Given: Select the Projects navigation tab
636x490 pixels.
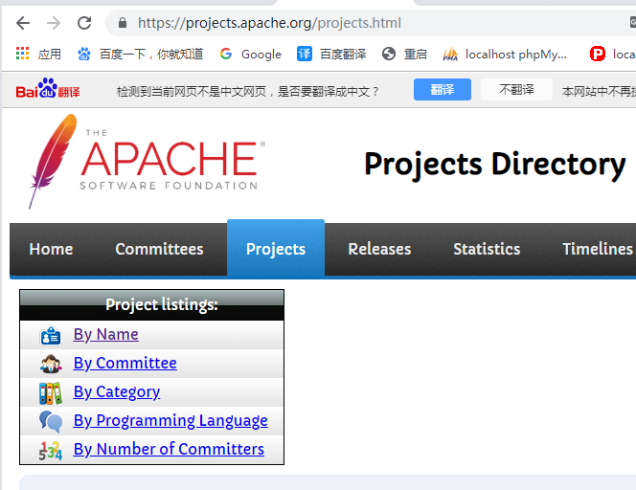Looking at the screenshot, I should 276,249.
